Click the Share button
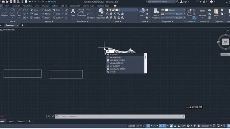 pyautogui.click(x=52, y=1)
